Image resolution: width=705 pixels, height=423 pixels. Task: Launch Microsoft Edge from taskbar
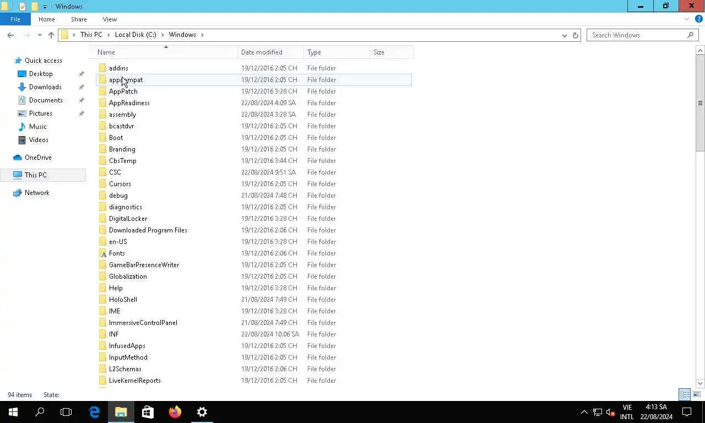[94, 412]
